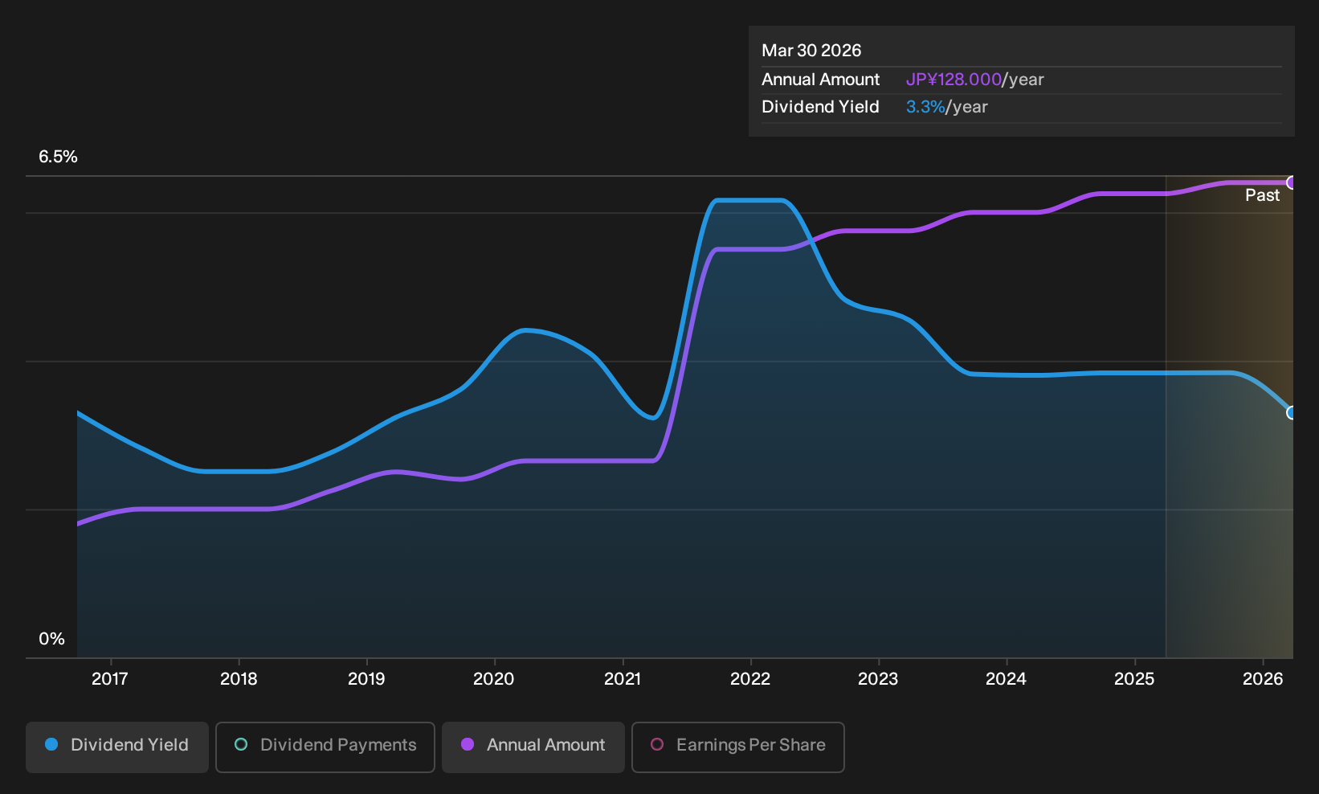The width and height of the screenshot is (1319, 794).
Task: Click the 2017 x-axis label
Action: pos(110,679)
